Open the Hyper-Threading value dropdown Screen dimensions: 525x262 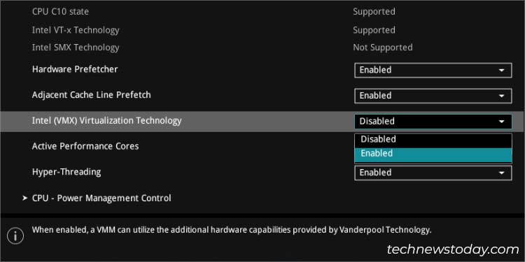(433, 173)
